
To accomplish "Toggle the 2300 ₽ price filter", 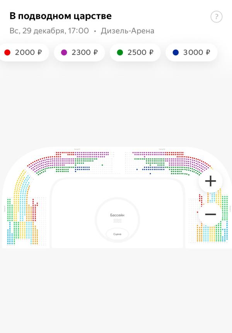I will [80, 52].
